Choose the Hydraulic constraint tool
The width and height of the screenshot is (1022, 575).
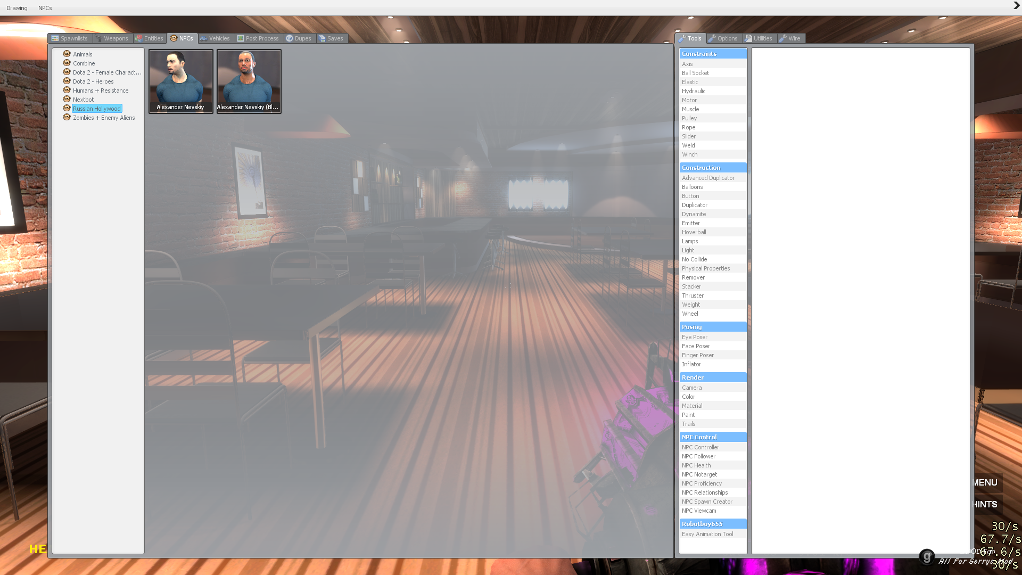[x=713, y=91]
